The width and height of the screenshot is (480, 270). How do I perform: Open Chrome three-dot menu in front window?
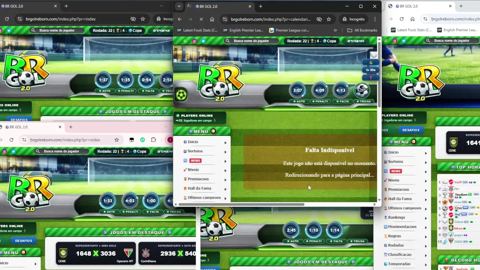[x=375, y=19]
